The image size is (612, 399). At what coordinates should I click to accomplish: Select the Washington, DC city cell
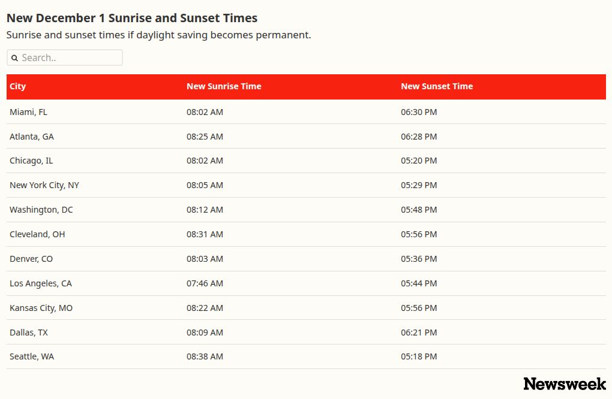(x=41, y=210)
